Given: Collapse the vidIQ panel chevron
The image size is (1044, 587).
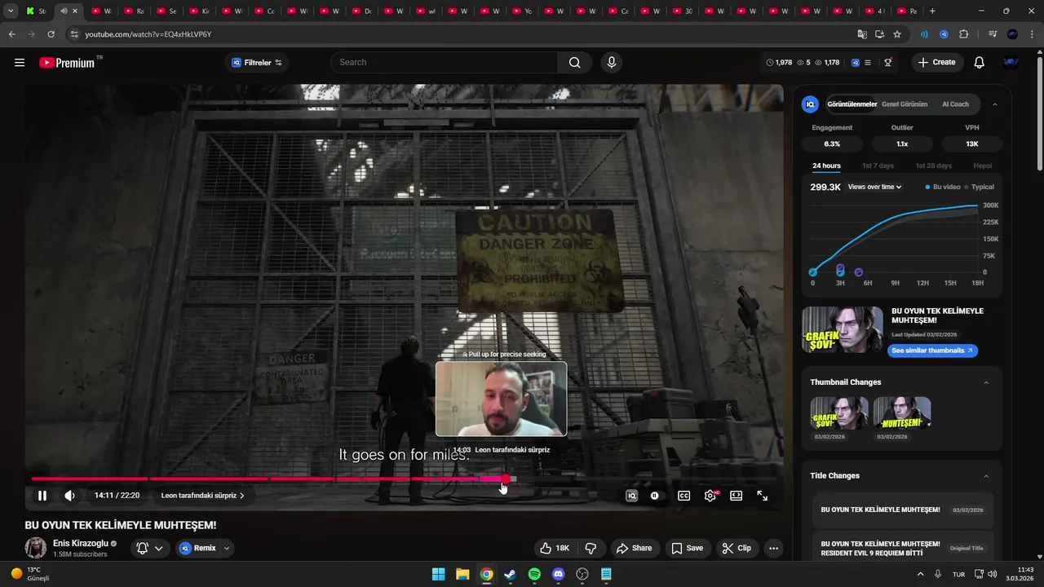Looking at the screenshot, I should pos(994,104).
